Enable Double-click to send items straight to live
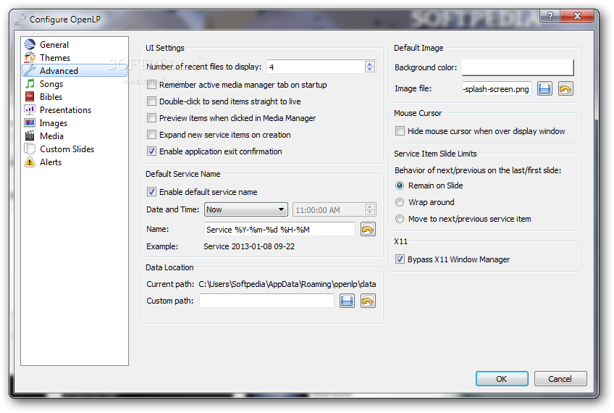 151,101
